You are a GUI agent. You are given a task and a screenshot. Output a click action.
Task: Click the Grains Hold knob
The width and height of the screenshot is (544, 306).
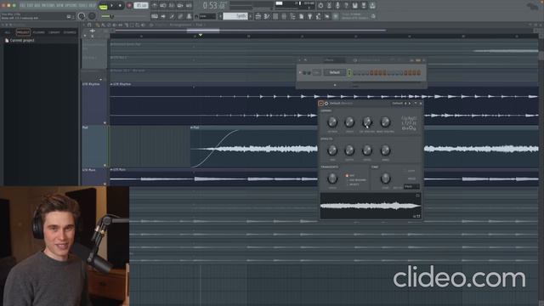click(349, 122)
